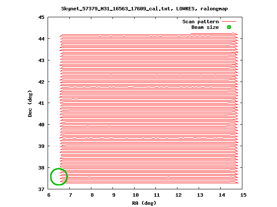This screenshot has width=277, height=207.
Task: Click the Dec axis tick label 42
Action: click(41, 82)
